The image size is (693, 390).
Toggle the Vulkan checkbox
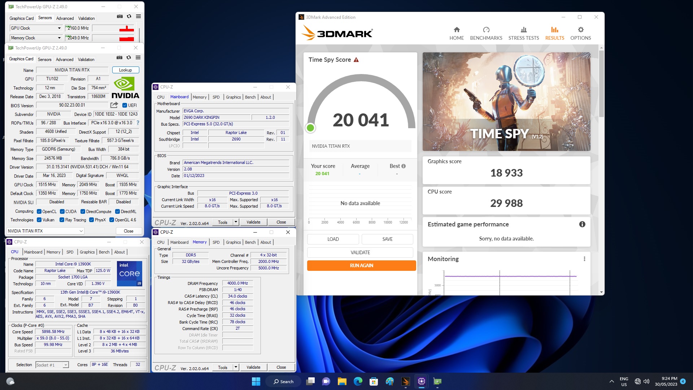pos(39,220)
